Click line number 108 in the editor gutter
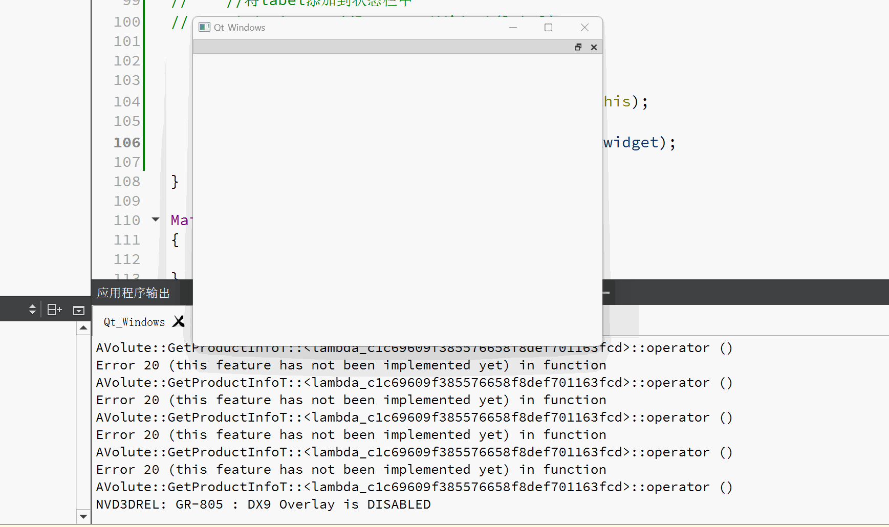The height and width of the screenshot is (527, 889). tap(127, 182)
